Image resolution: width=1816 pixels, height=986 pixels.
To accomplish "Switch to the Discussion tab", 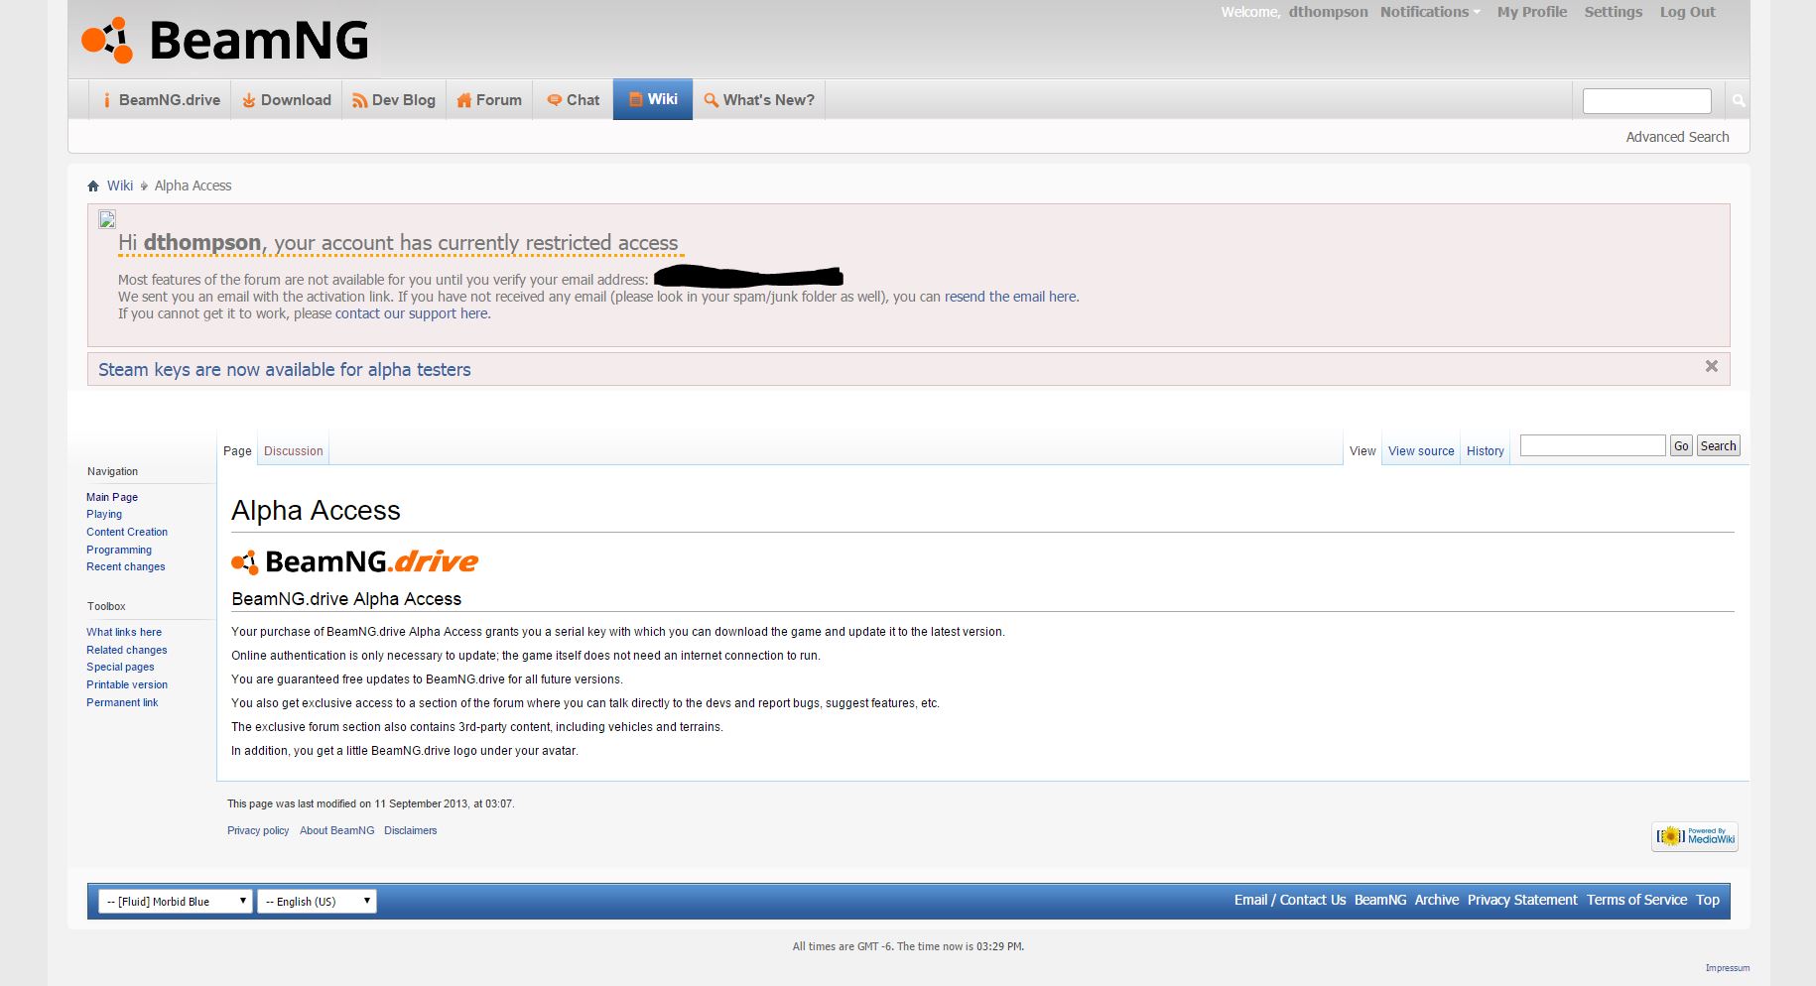I will coord(293,450).
